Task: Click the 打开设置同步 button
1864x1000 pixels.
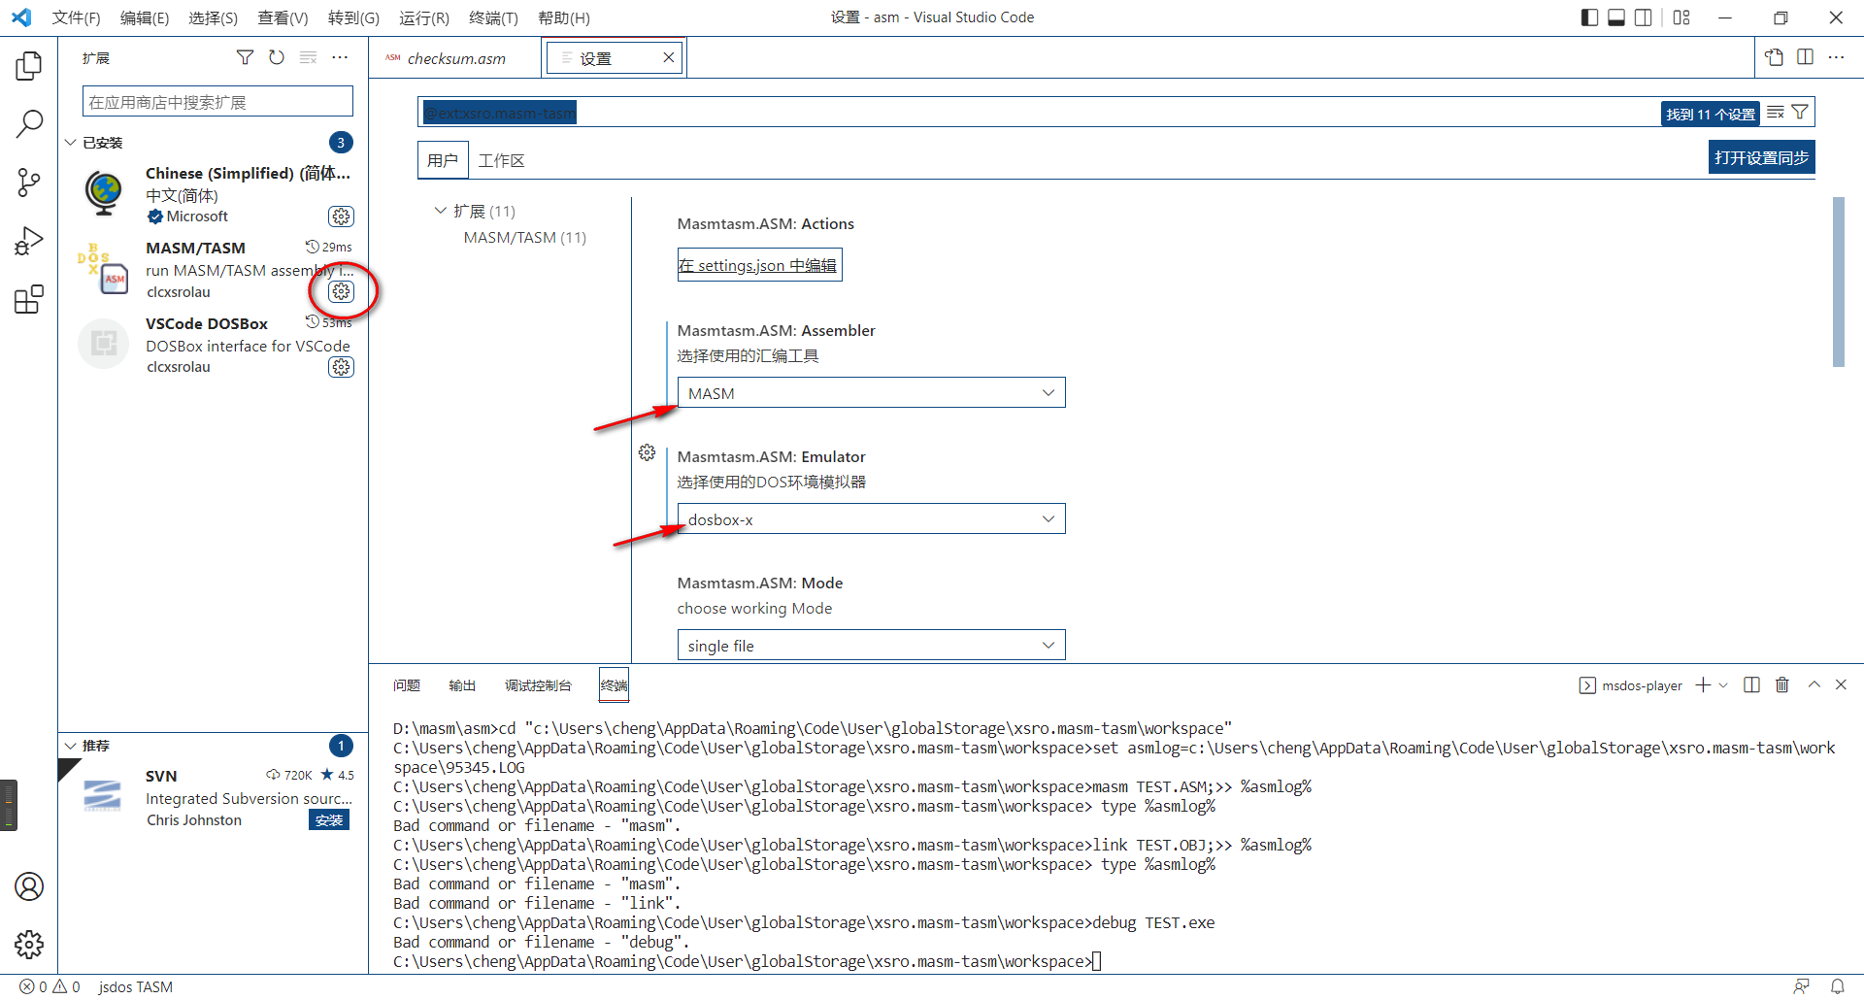Action: [x=1761, y=157]
